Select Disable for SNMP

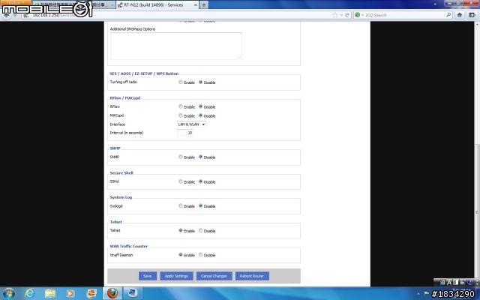(200, 157)
